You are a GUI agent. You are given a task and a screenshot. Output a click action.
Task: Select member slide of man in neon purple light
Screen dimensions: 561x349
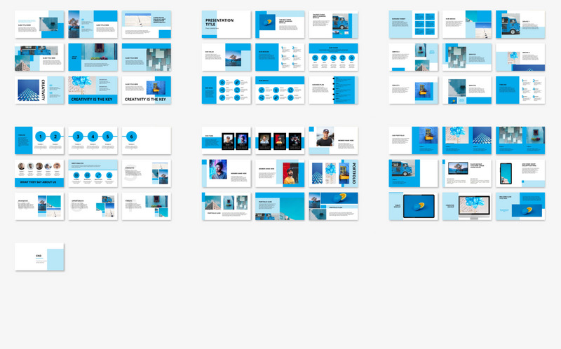pyautogui.click(x=227, y=173)
